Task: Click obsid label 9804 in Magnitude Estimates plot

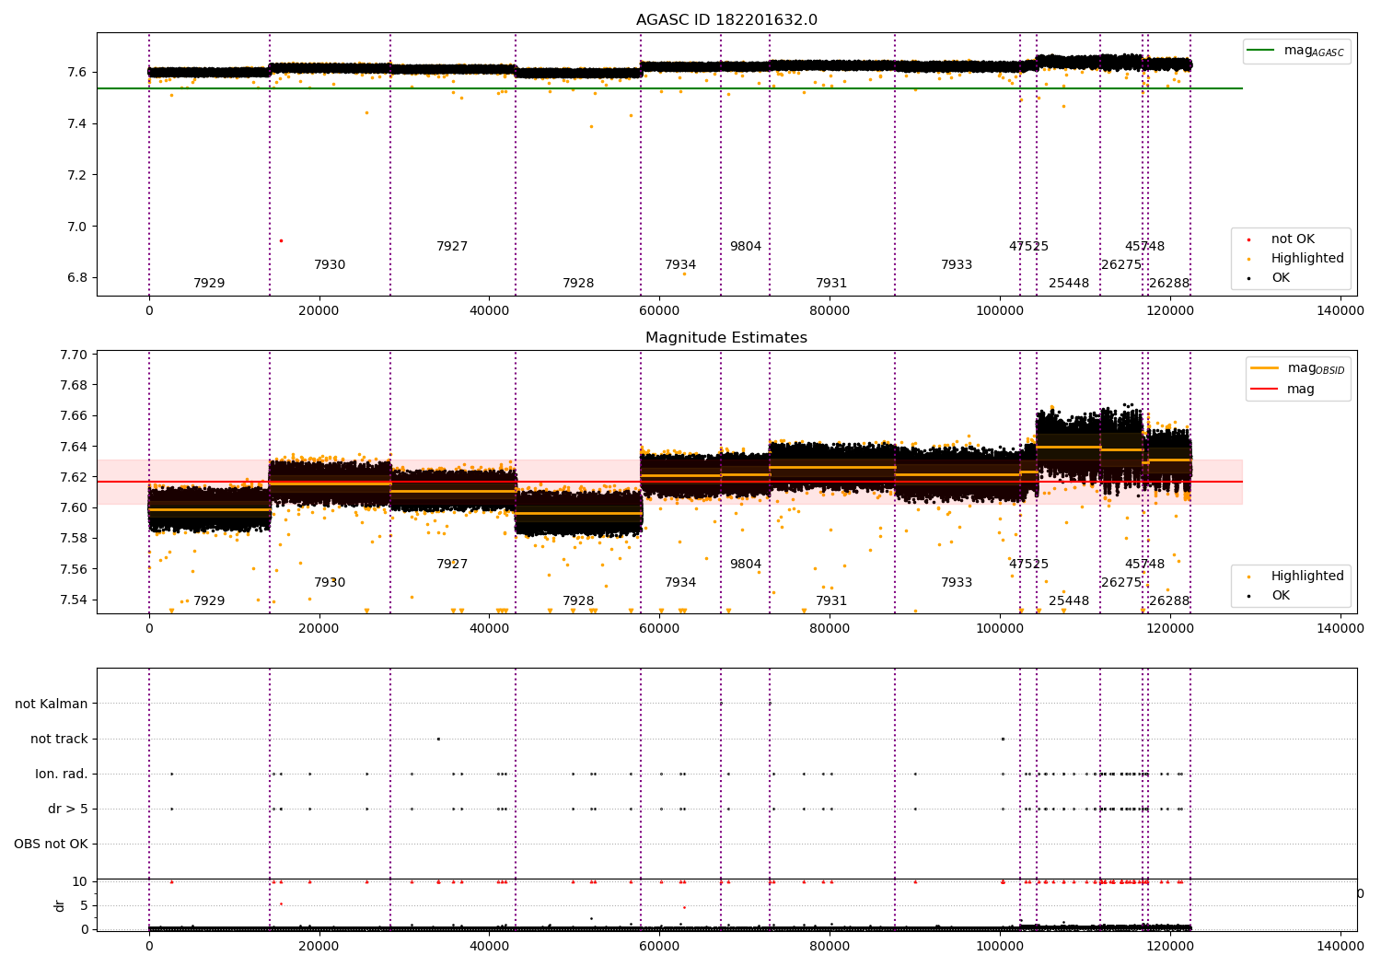Action: 746,565
